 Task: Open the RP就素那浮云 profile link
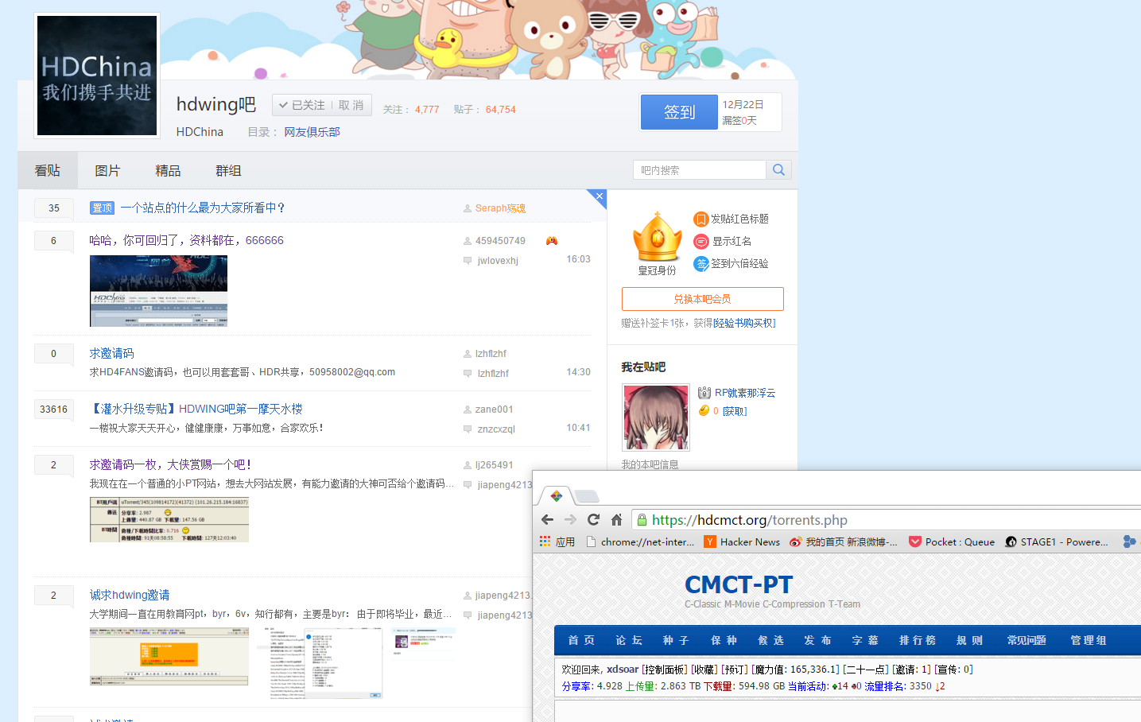point(745,393)
